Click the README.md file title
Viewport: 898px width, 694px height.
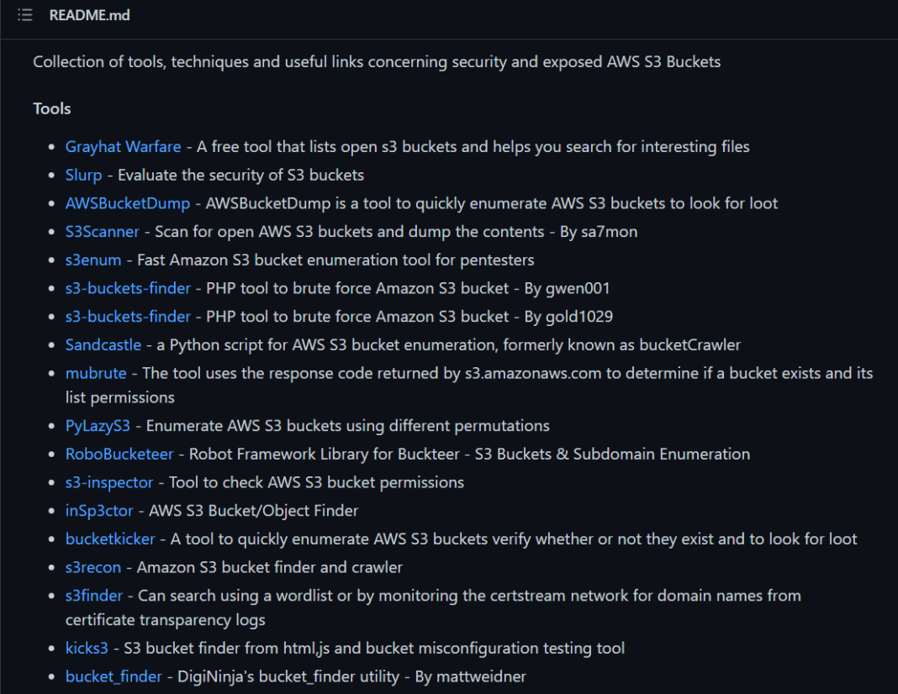point(89,15)
